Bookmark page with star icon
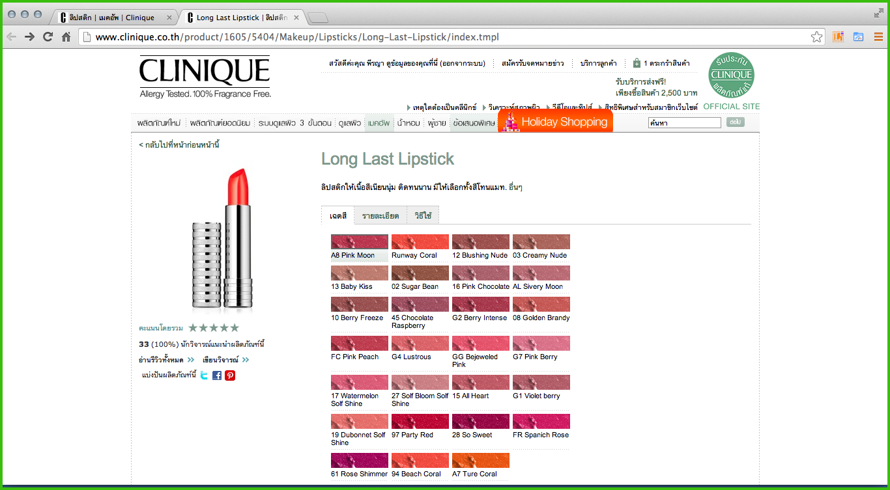 point(816,37)
